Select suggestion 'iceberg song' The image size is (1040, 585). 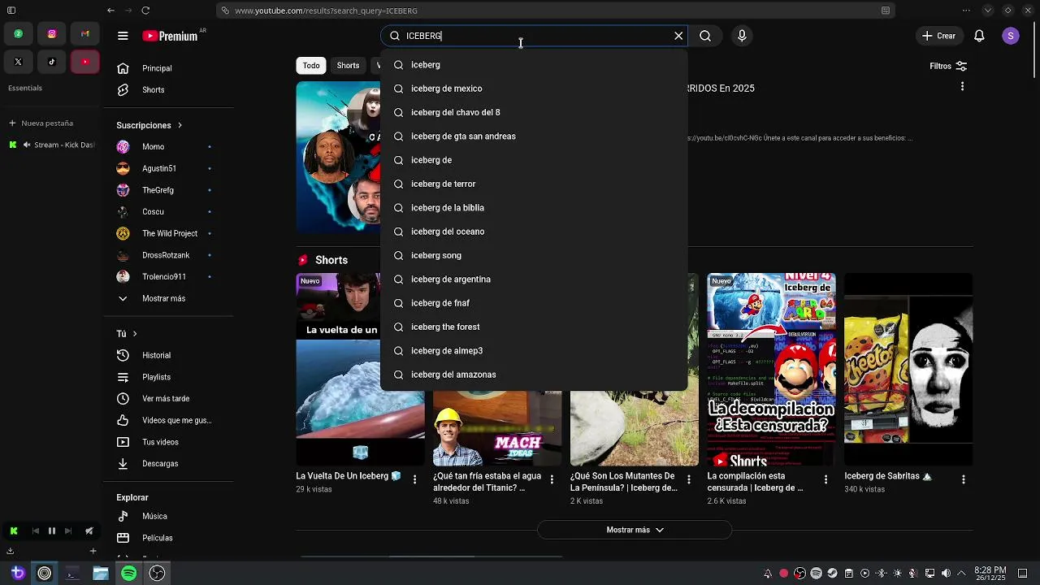click(534, 255)
